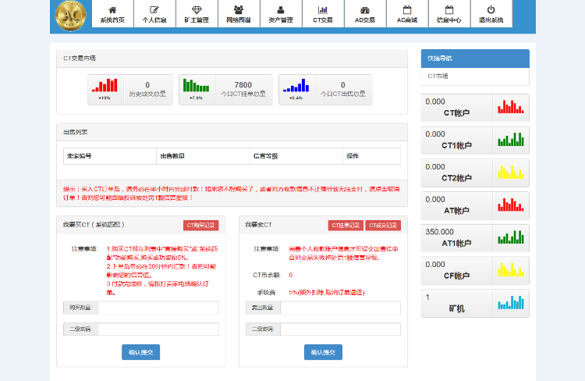Click the green chart of CT1帐户
Image resolution: width=585 pixels, height=381 pixels.
click(511, 139)
